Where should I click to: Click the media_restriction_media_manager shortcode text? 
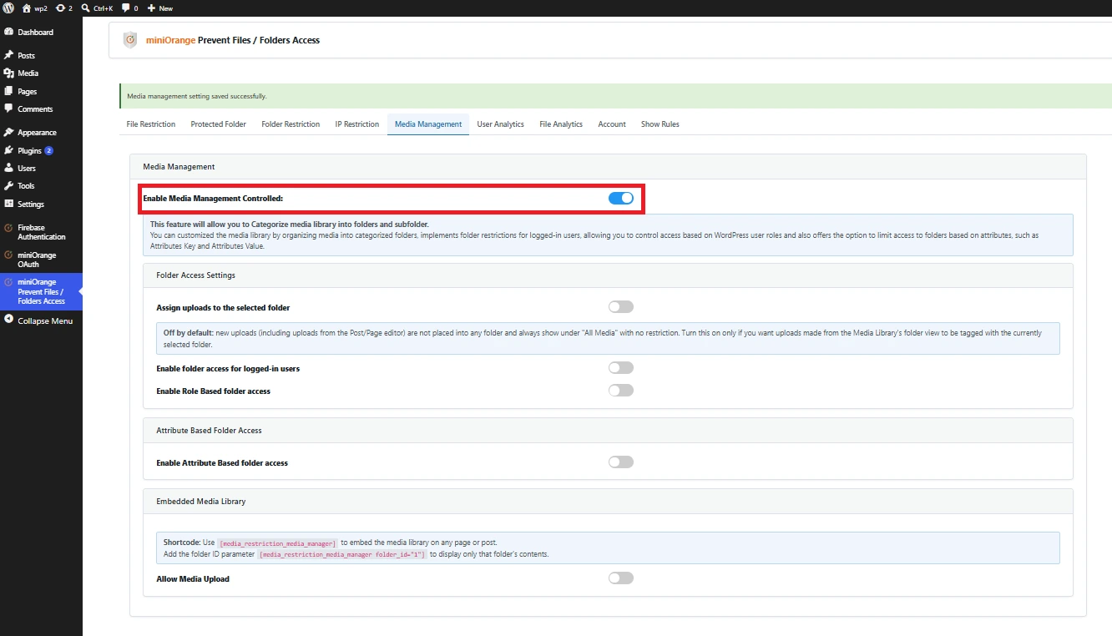(277, 543)
